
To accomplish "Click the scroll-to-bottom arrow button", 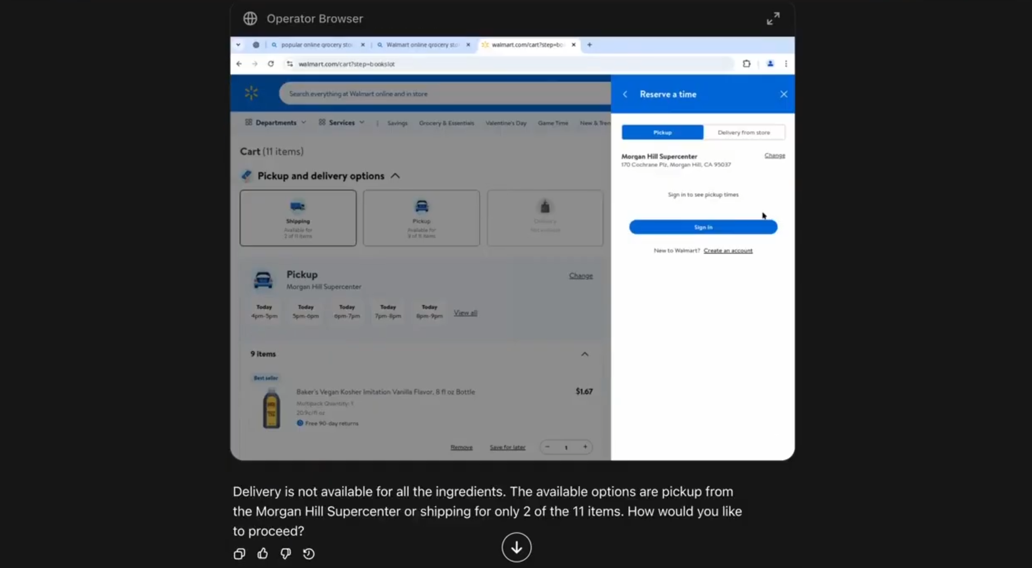I will coord(516,547).
